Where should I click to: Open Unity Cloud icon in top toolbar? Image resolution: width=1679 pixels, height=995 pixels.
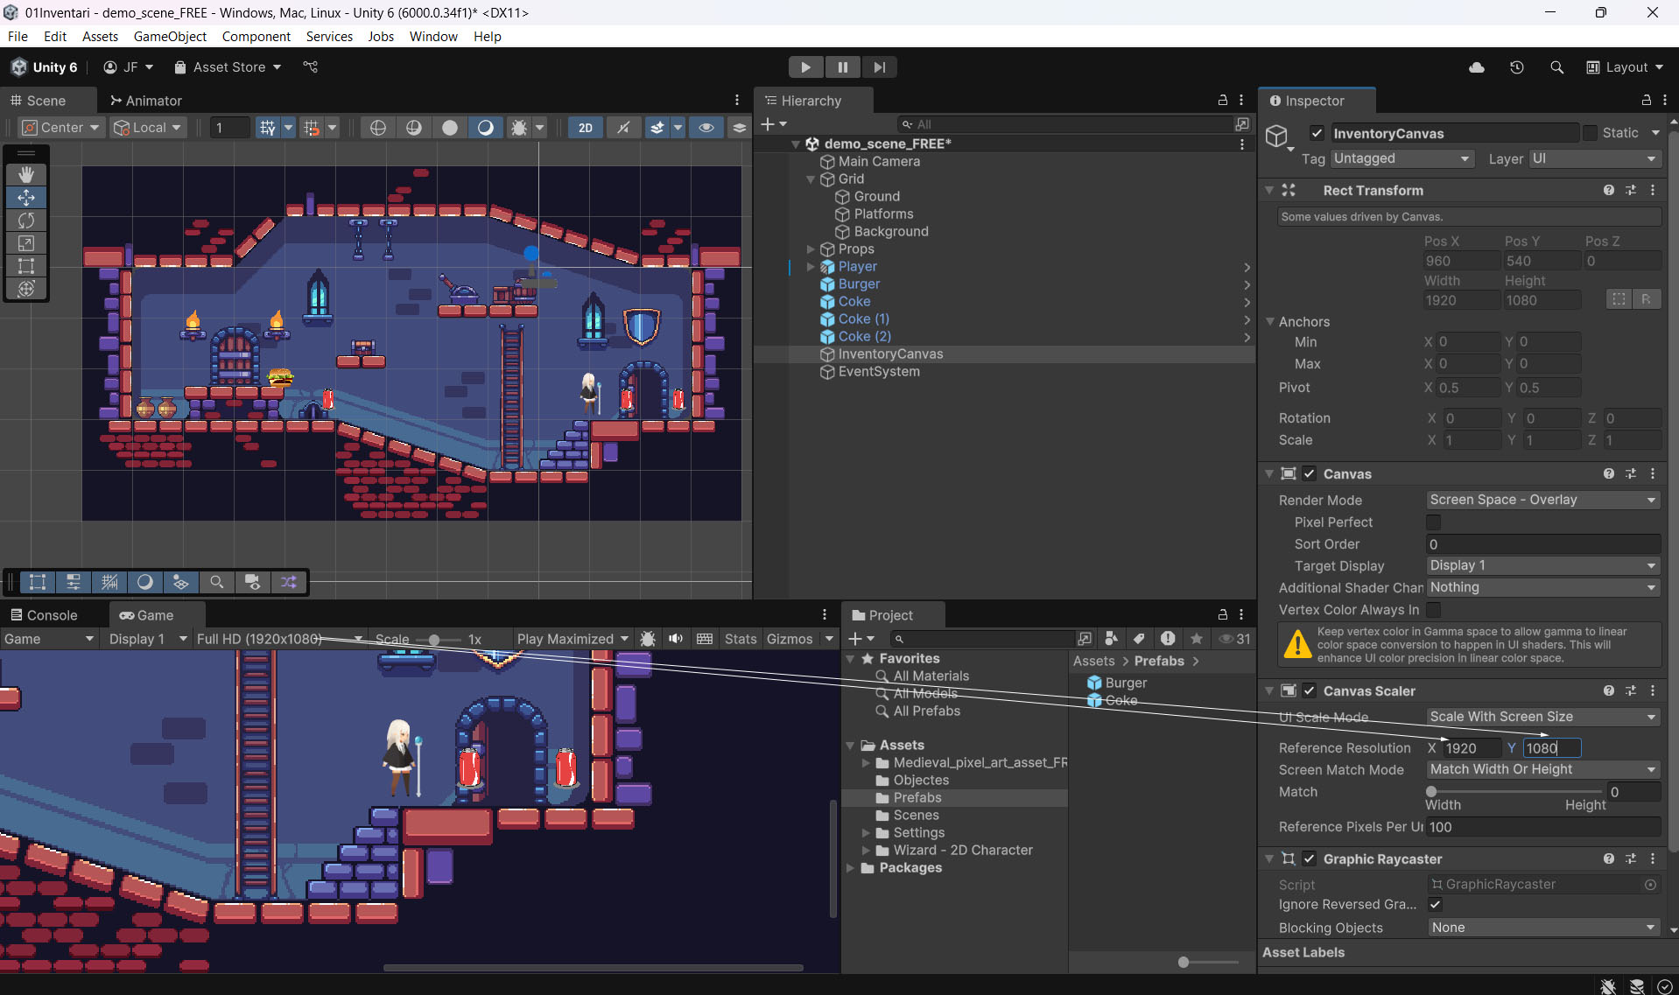pyautogui.click(x=1477, y=67)
